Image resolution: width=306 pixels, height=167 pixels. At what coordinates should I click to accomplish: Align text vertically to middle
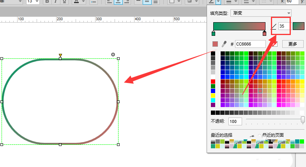[x=147, y=2]
